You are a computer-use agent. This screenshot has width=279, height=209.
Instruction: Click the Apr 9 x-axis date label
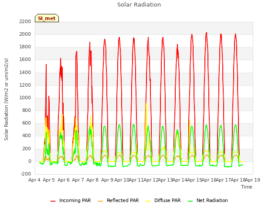(x=107, y=180)
